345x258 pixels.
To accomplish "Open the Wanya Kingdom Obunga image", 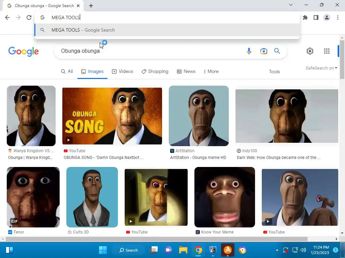I will coord(31,116).
